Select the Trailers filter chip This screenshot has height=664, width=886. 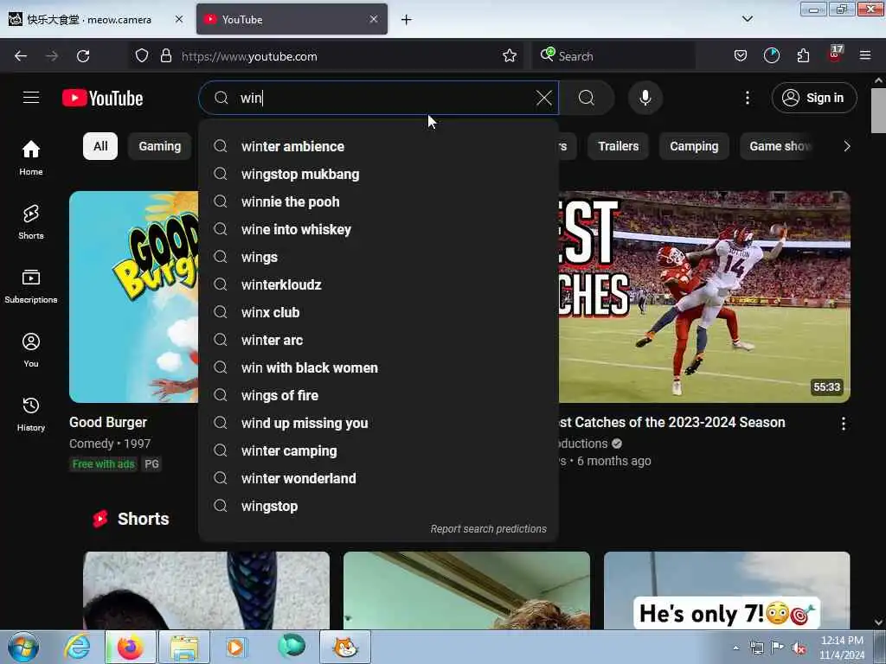tap(618, 146)
